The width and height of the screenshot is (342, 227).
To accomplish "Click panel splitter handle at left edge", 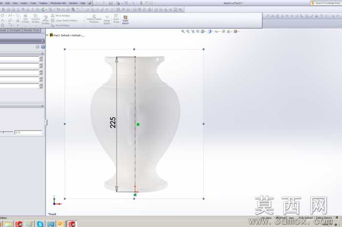I will tap(46, 123).
